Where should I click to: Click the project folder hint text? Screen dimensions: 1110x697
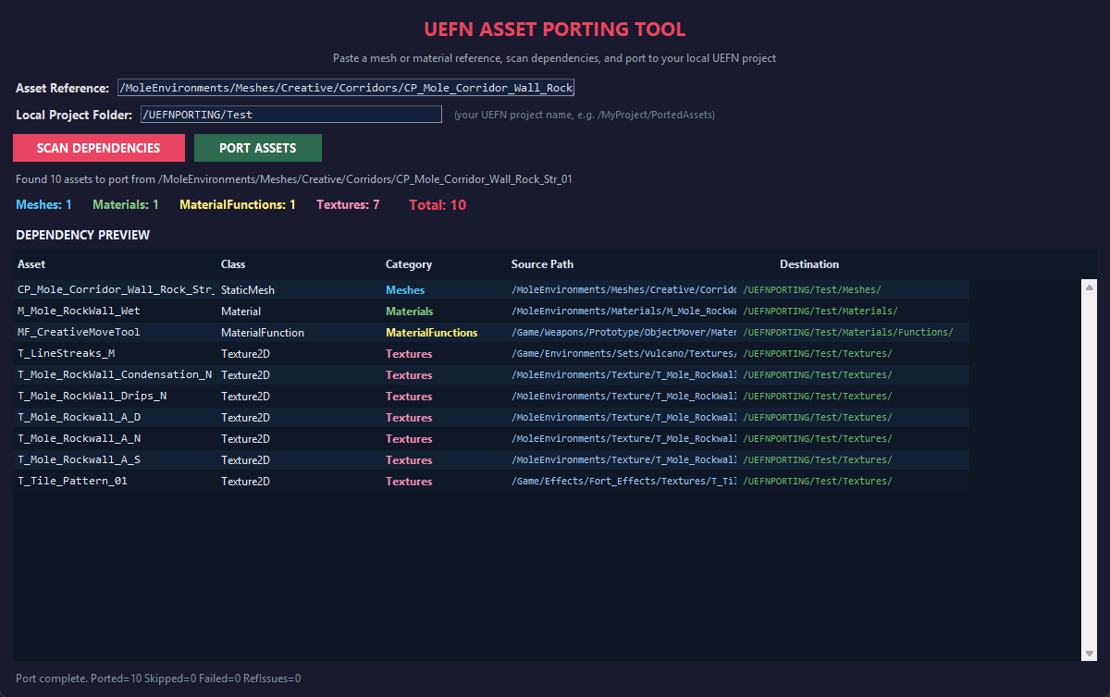click(584, 115)
